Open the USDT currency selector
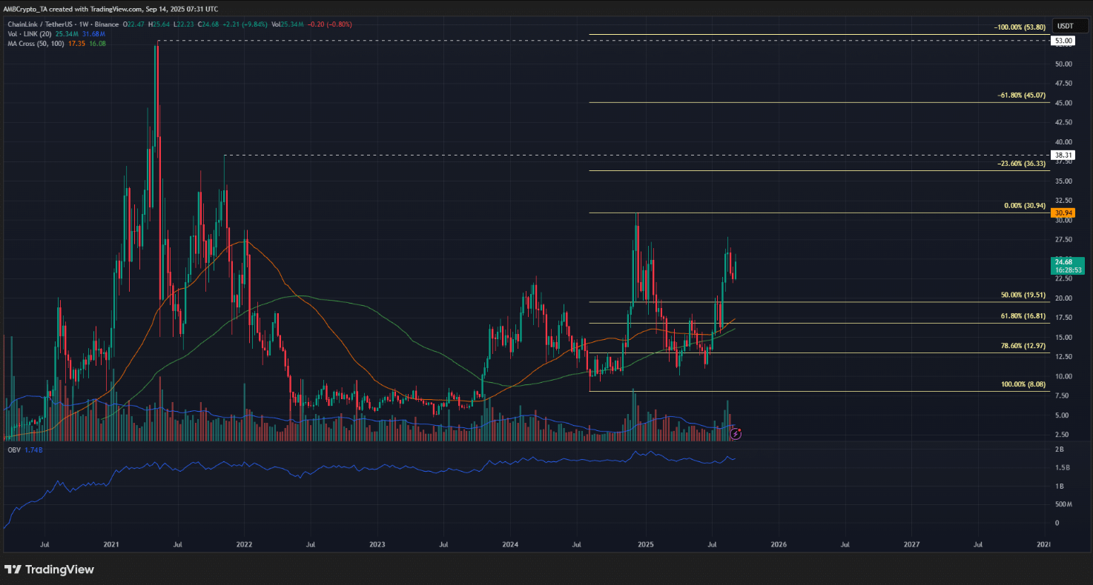This screenshot has height=585, width=1093. [1064, 24]
